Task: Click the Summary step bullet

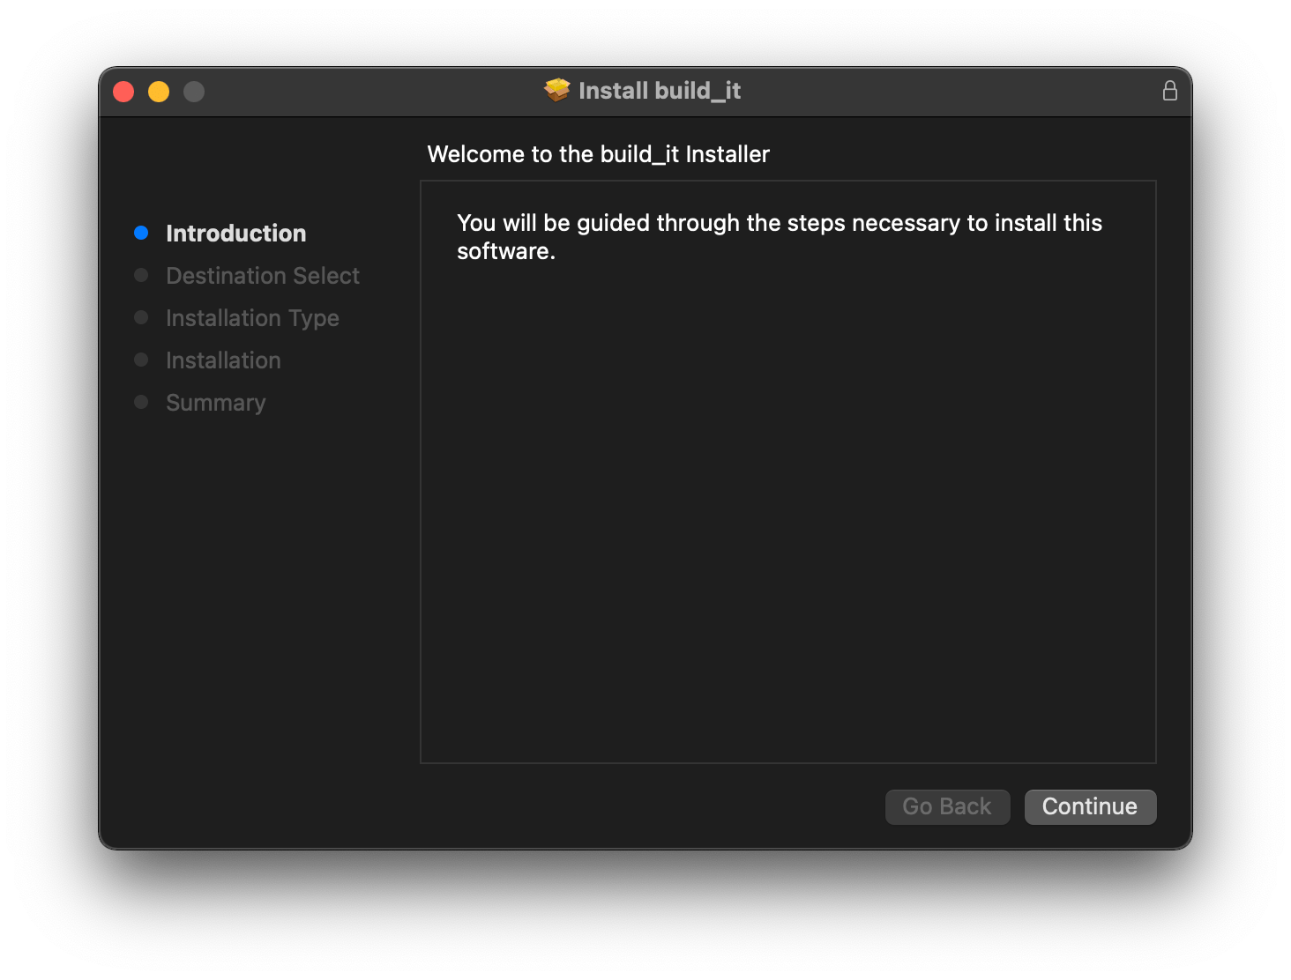Action: click(141, 402)
